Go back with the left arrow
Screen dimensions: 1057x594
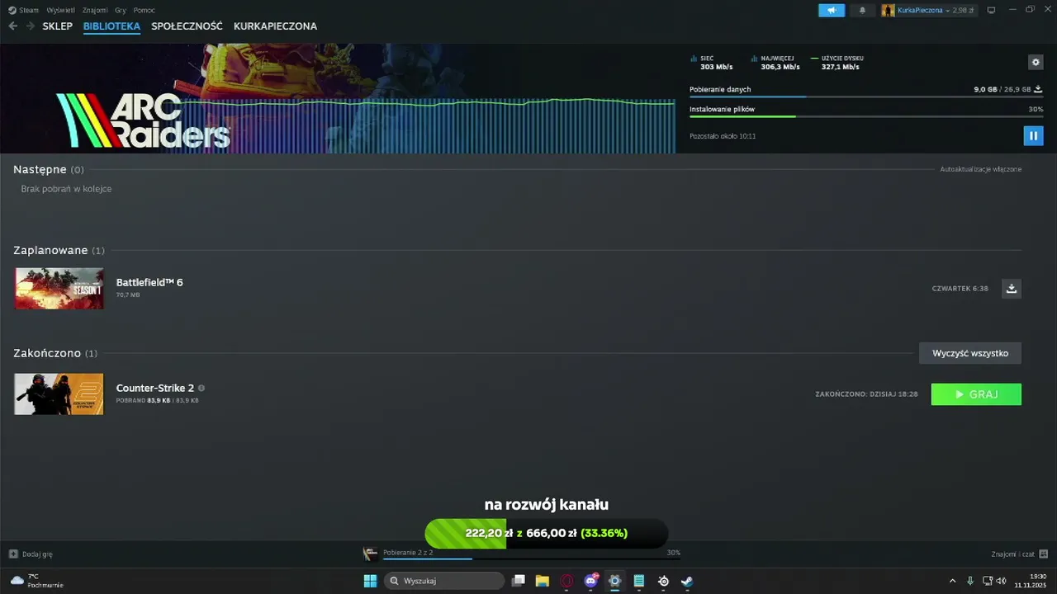[12, 26]
